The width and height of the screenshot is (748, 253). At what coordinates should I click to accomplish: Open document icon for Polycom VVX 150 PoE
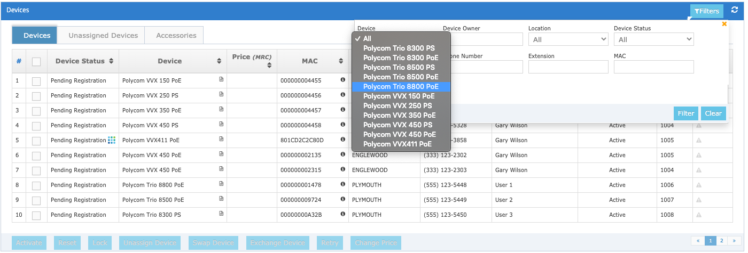[x=221, y=79]
